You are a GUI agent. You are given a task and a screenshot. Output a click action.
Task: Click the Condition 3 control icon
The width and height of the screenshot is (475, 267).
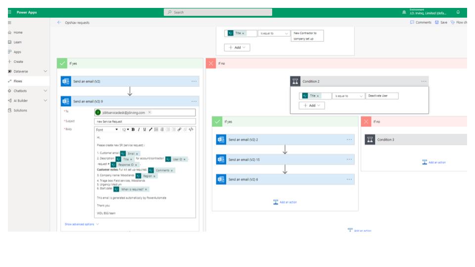[370, 139]
